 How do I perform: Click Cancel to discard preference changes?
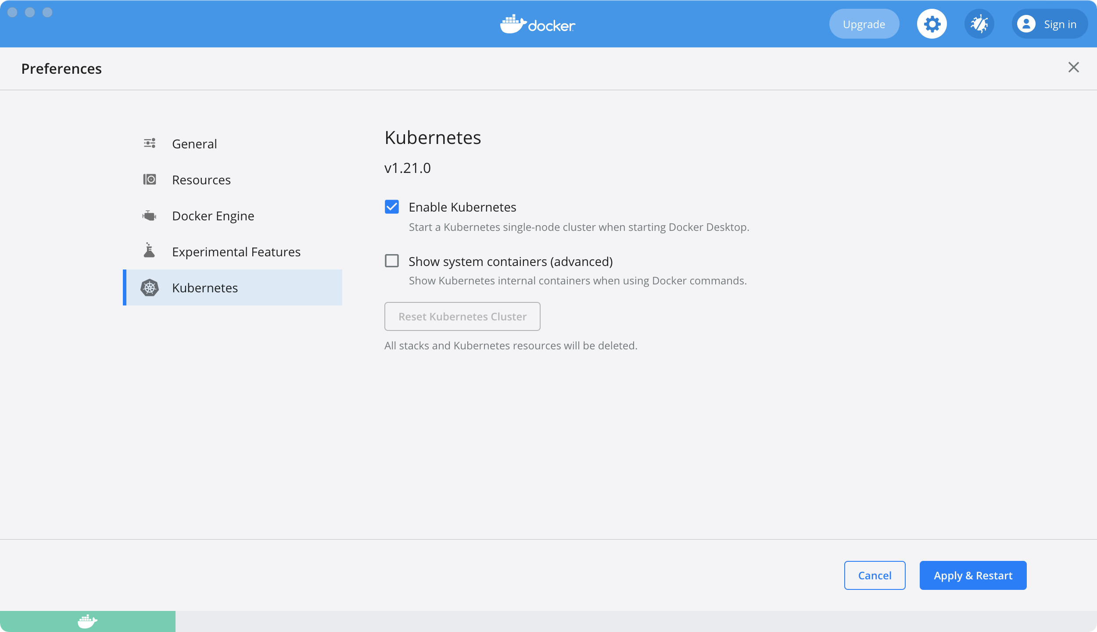(x=875, y=575)
